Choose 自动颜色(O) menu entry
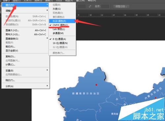 25,24
